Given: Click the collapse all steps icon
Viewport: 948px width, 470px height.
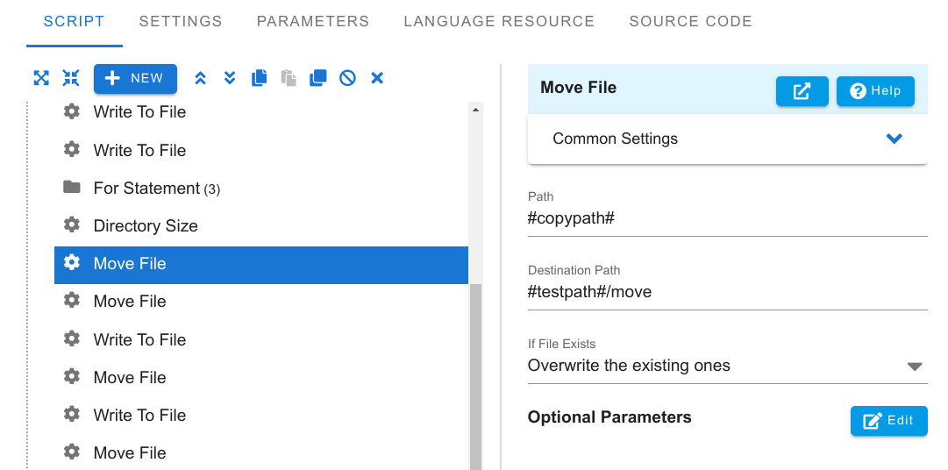Looking at the screenshot, I should (71, 78).
